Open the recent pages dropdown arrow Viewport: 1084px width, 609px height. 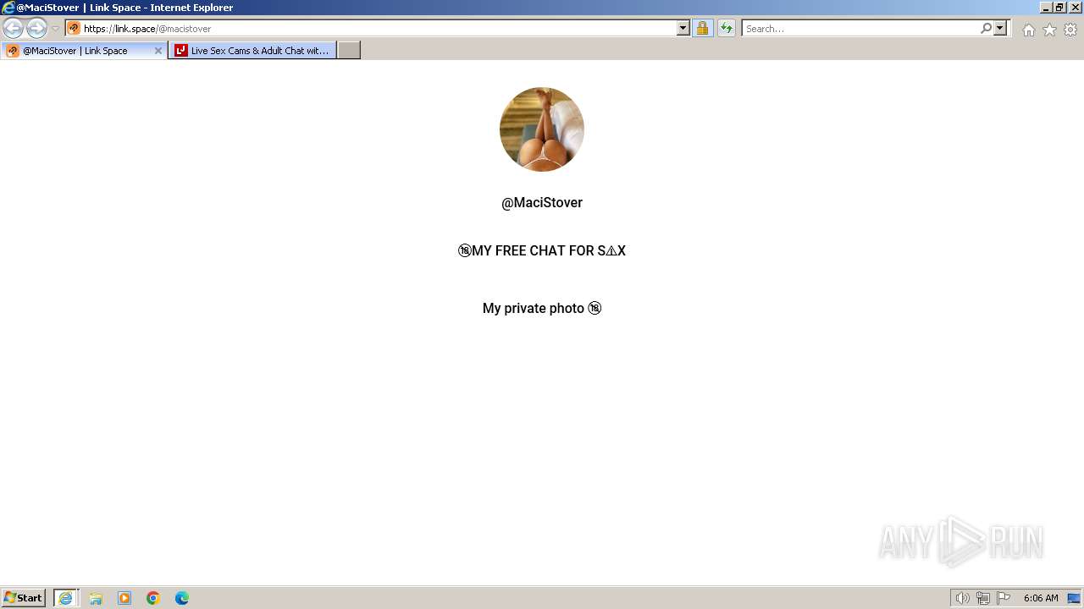(55, 29)
